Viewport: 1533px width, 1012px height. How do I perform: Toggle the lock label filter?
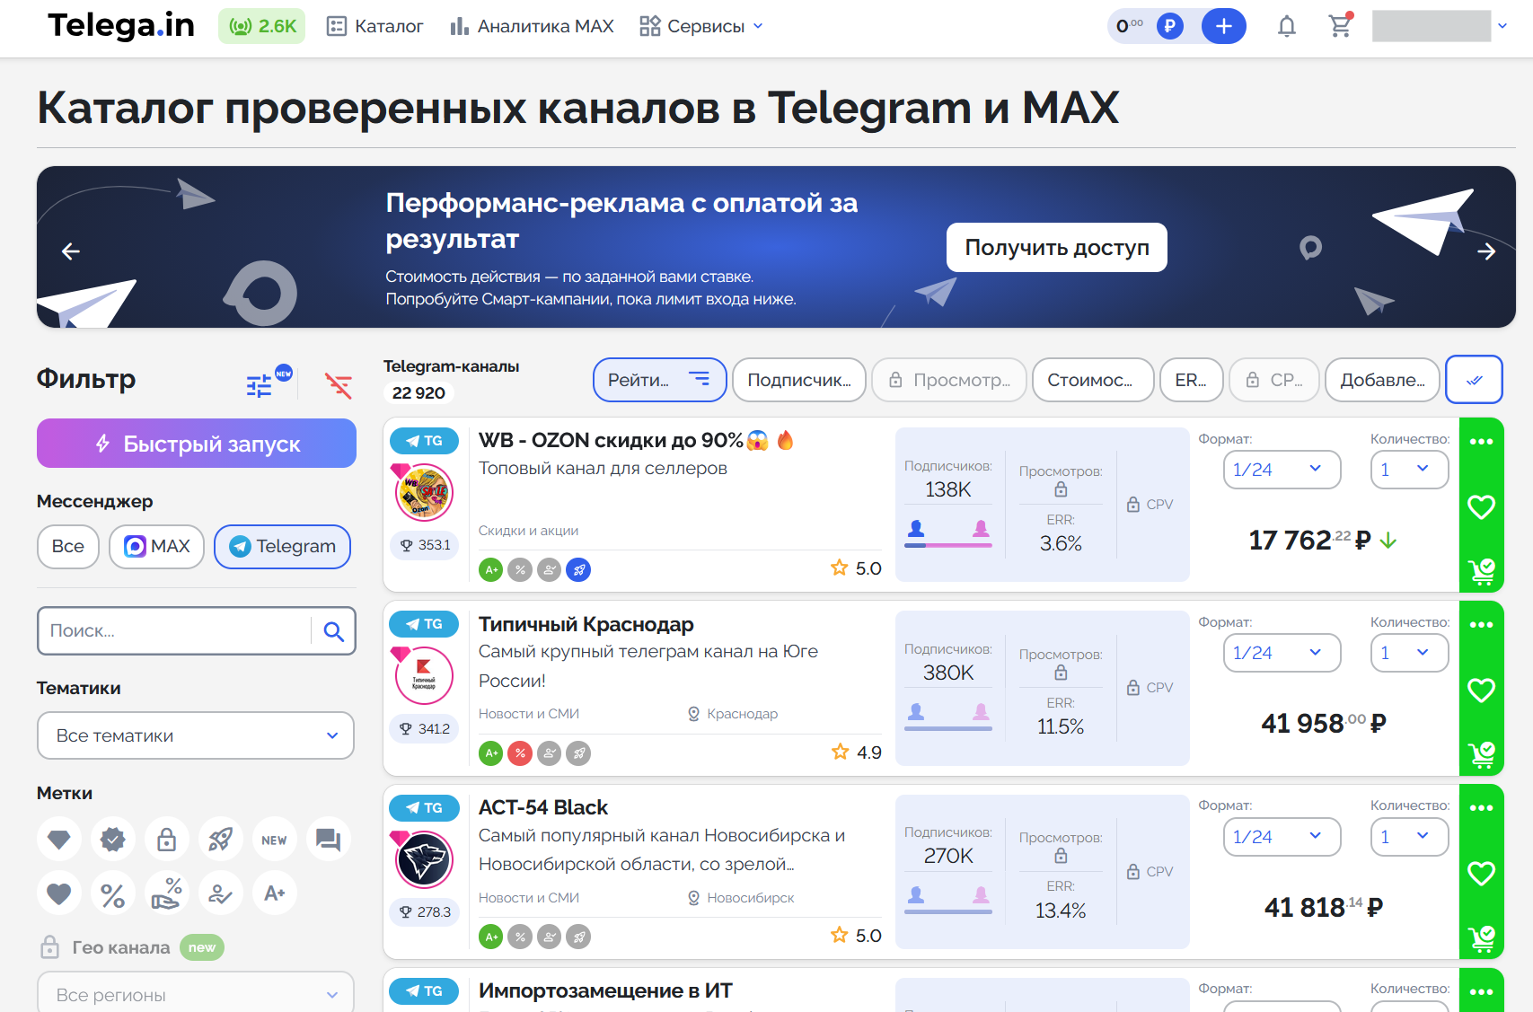pyautogui.click(x=167, y=840)
